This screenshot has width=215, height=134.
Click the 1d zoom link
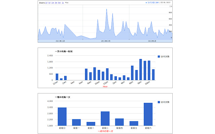pyautogui.click(x=46, y=2)
